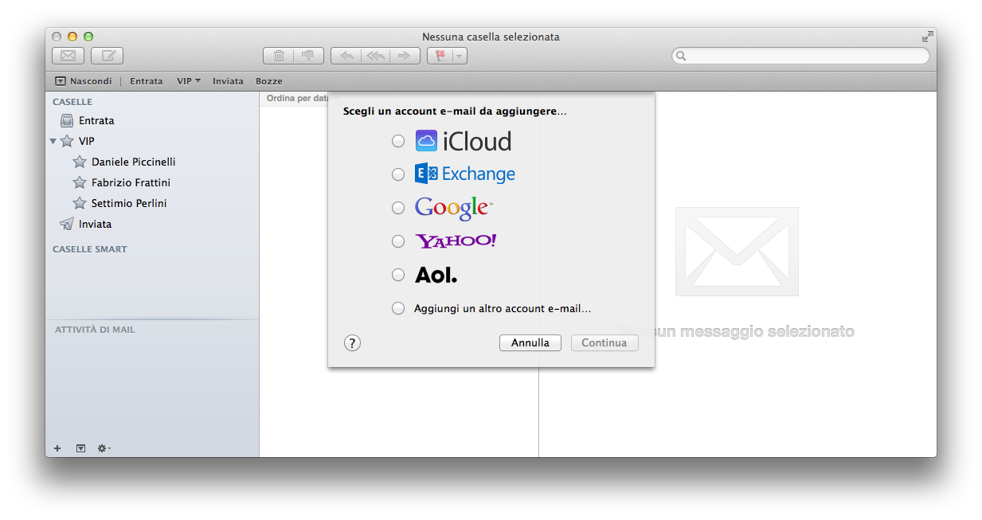The height and width of the screenshot is (520, 982).
Task: Open help with the question mark button
Action: click(x=352, y=343)
